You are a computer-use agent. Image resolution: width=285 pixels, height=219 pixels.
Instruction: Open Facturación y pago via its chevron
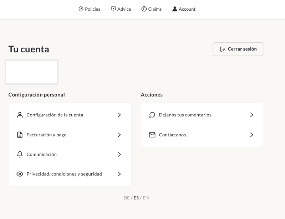(x=119, y=135)
